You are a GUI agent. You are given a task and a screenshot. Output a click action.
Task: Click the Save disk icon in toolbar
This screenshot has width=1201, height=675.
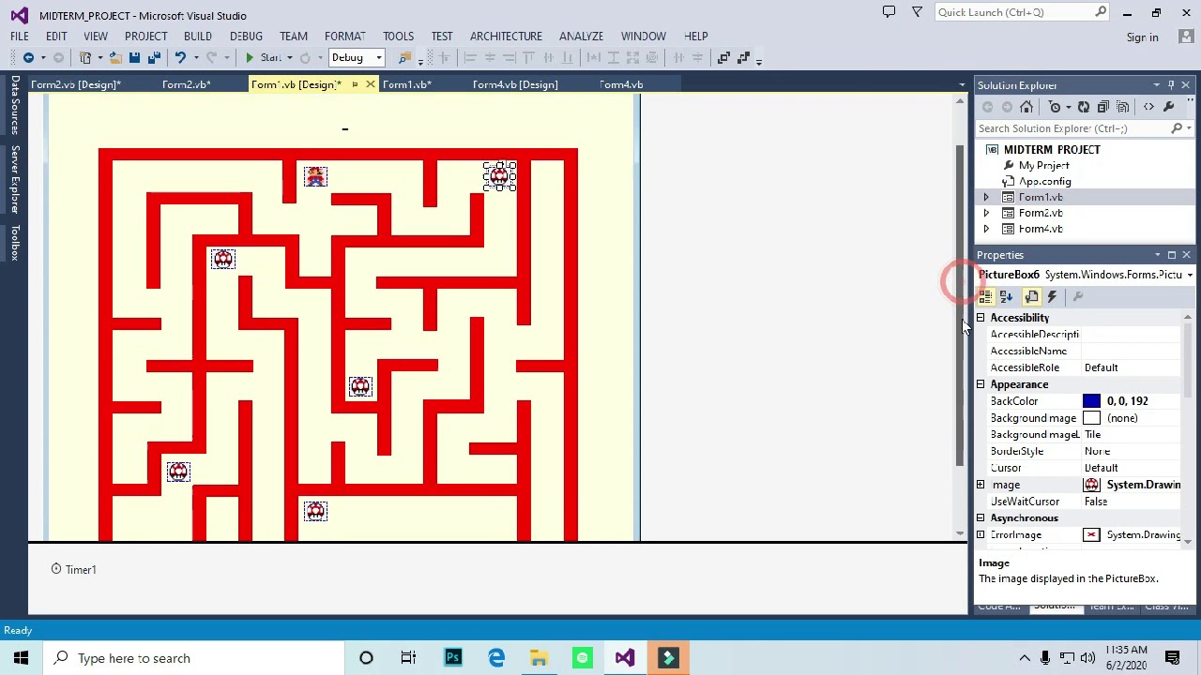coord(134,58)
